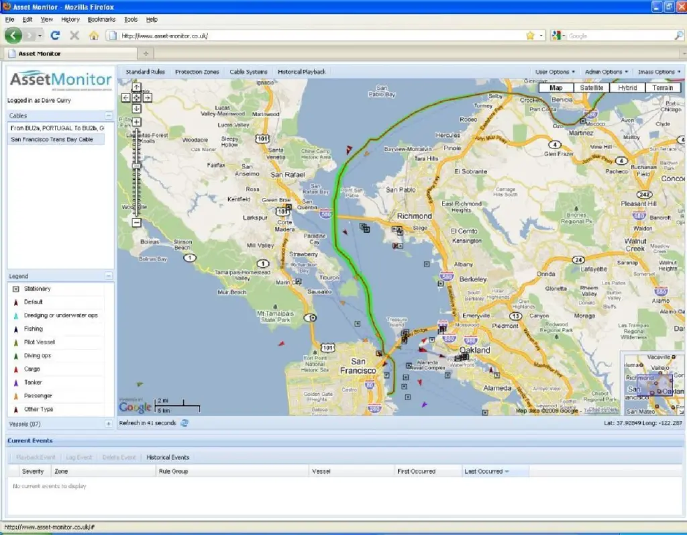687x535 pixels.
Task: Open the back/forward history dropdown arrow
Action: pyautogui.click(x=40, y=35)
